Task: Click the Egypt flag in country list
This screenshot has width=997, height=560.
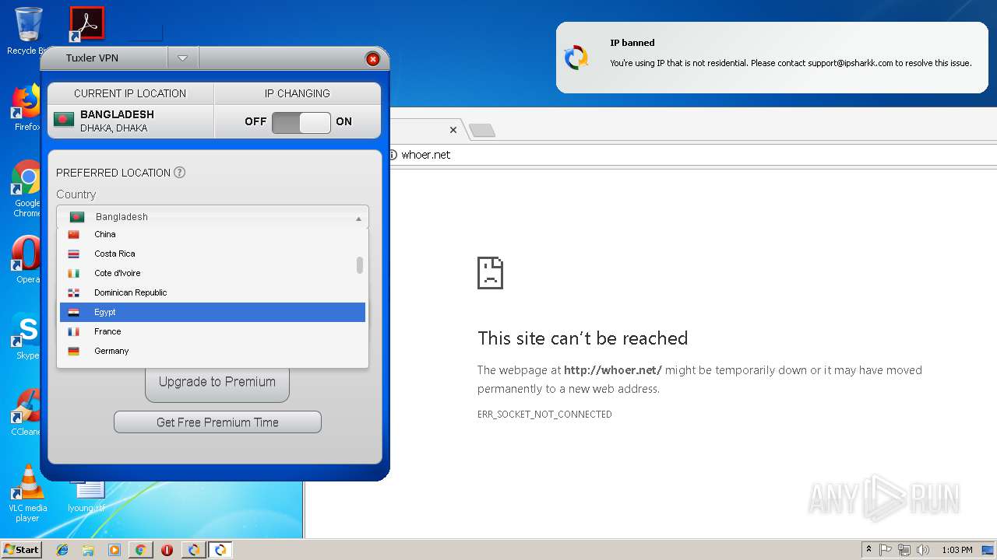Action: 74,312
